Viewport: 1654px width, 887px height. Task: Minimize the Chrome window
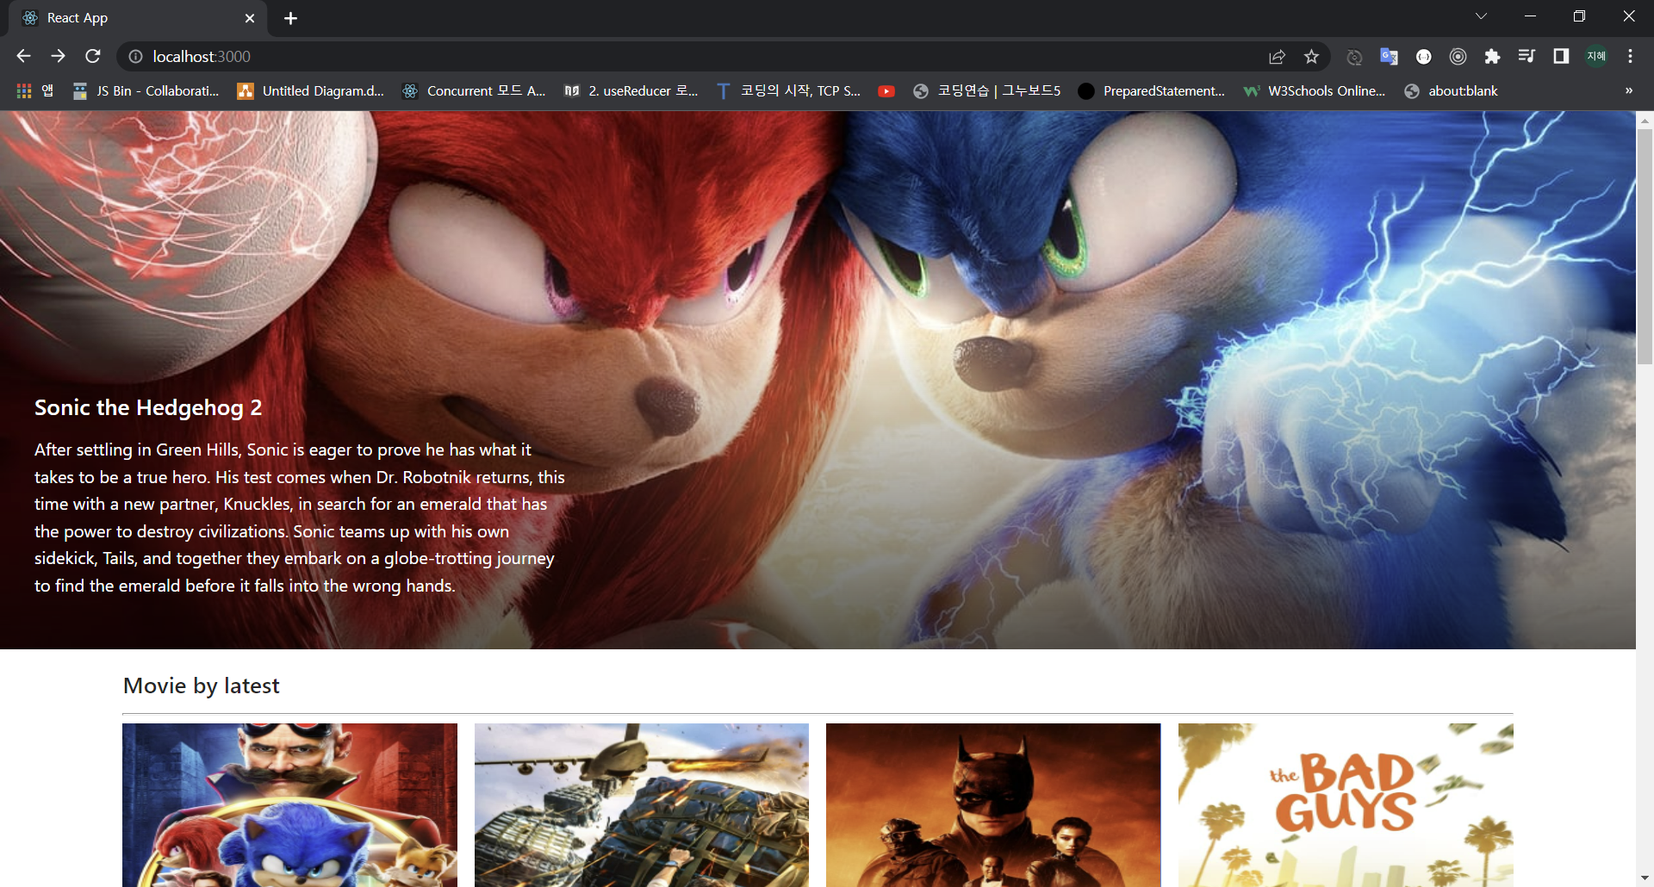[1530, 16]
